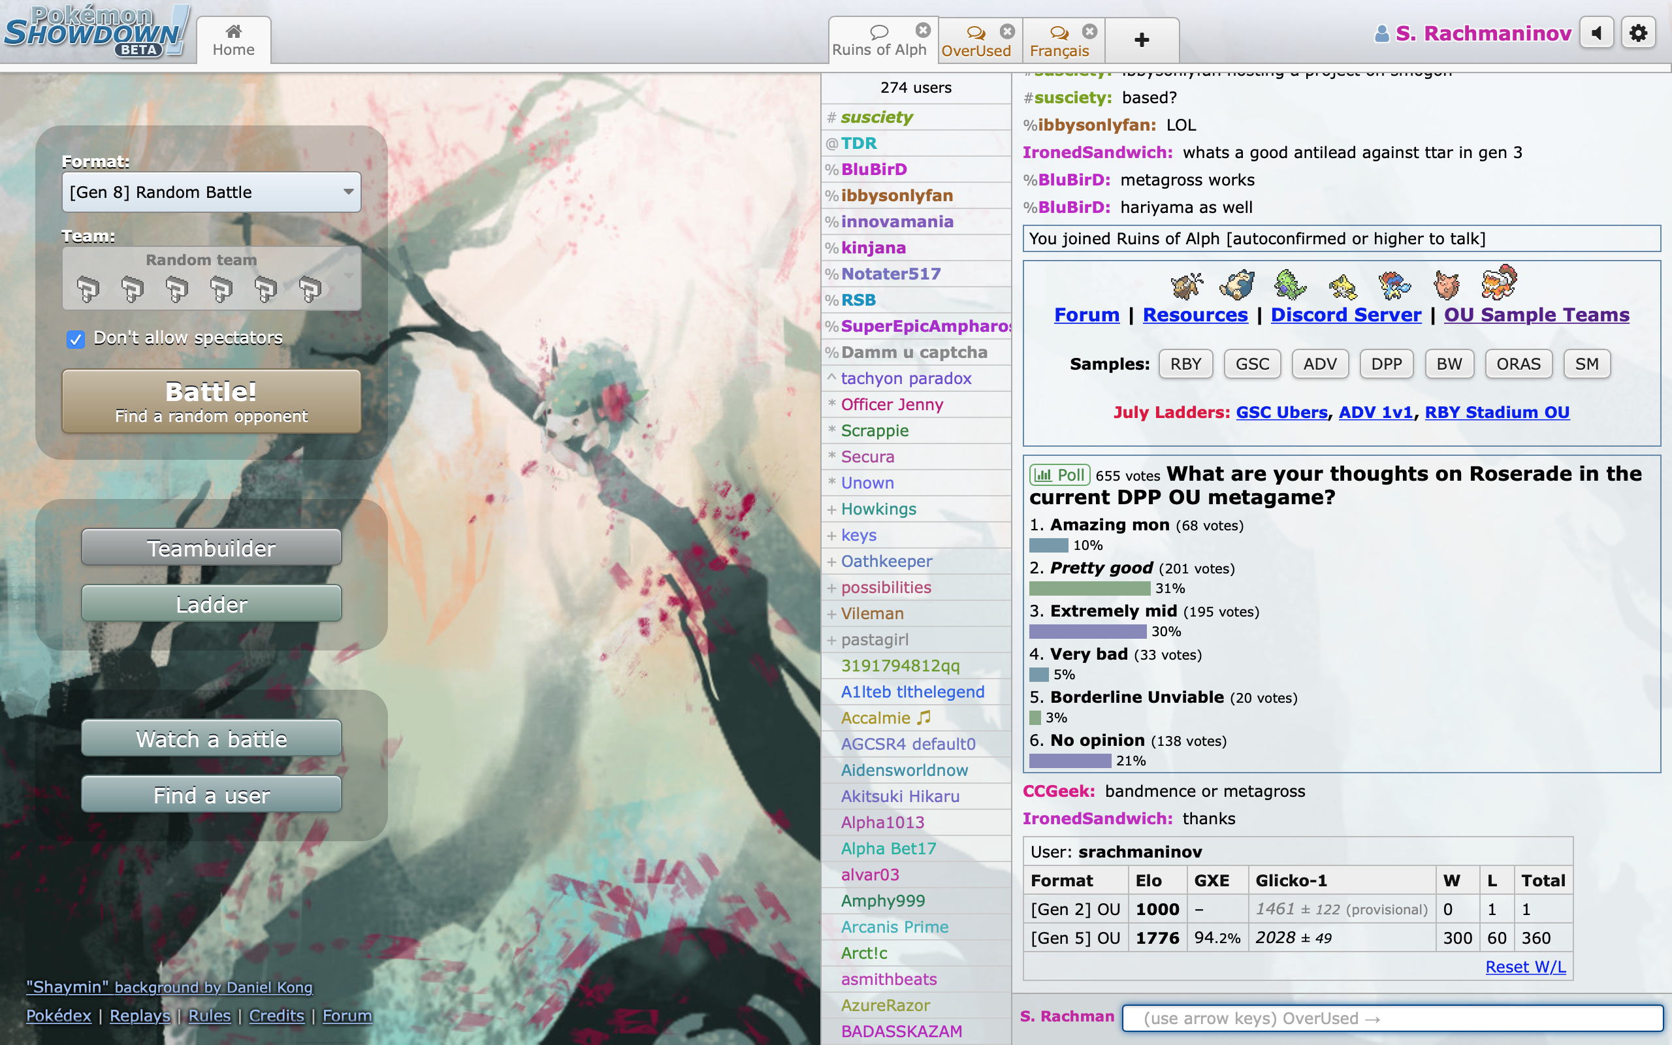Click the Poll chart icon label
The image size is (1672, 1045).
coord(1059,475)
